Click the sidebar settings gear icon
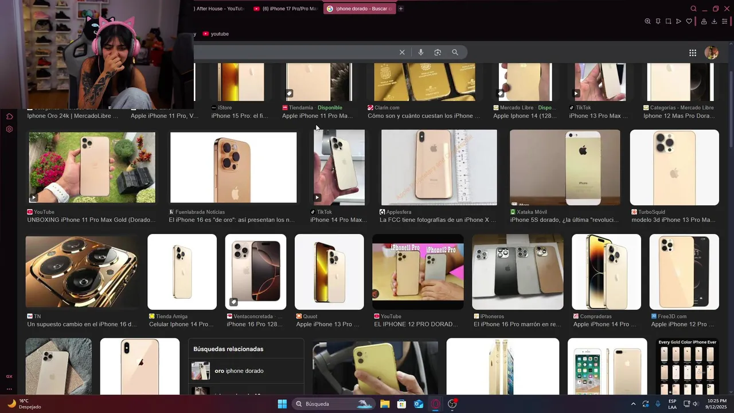Screen dimensions: 734x413 pyautogui.click(x=9, y=129)
